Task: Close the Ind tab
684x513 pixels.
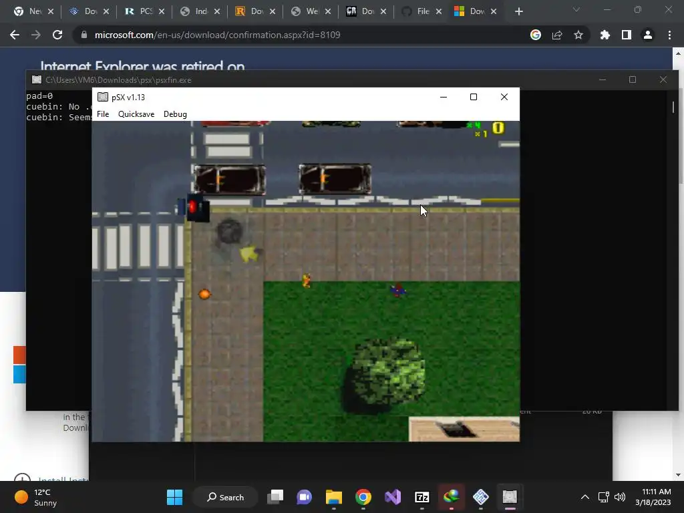Action: [217, 11]
